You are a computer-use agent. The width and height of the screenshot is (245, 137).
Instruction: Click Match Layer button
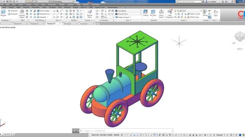click(x=193, y=17)
